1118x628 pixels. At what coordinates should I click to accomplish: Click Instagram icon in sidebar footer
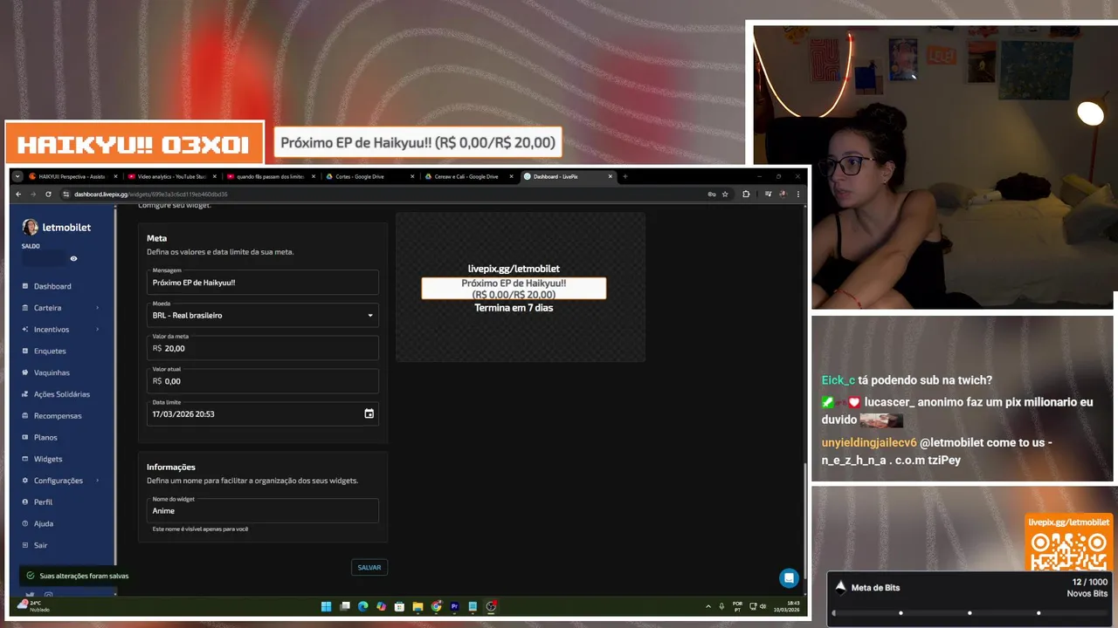(48, 595)
